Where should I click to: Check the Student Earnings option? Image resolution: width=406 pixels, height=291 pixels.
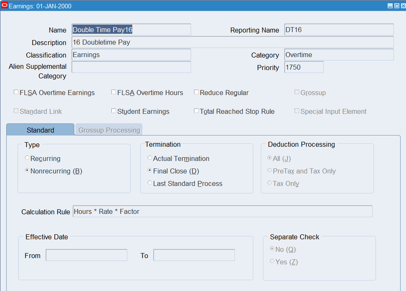(114, 111)
